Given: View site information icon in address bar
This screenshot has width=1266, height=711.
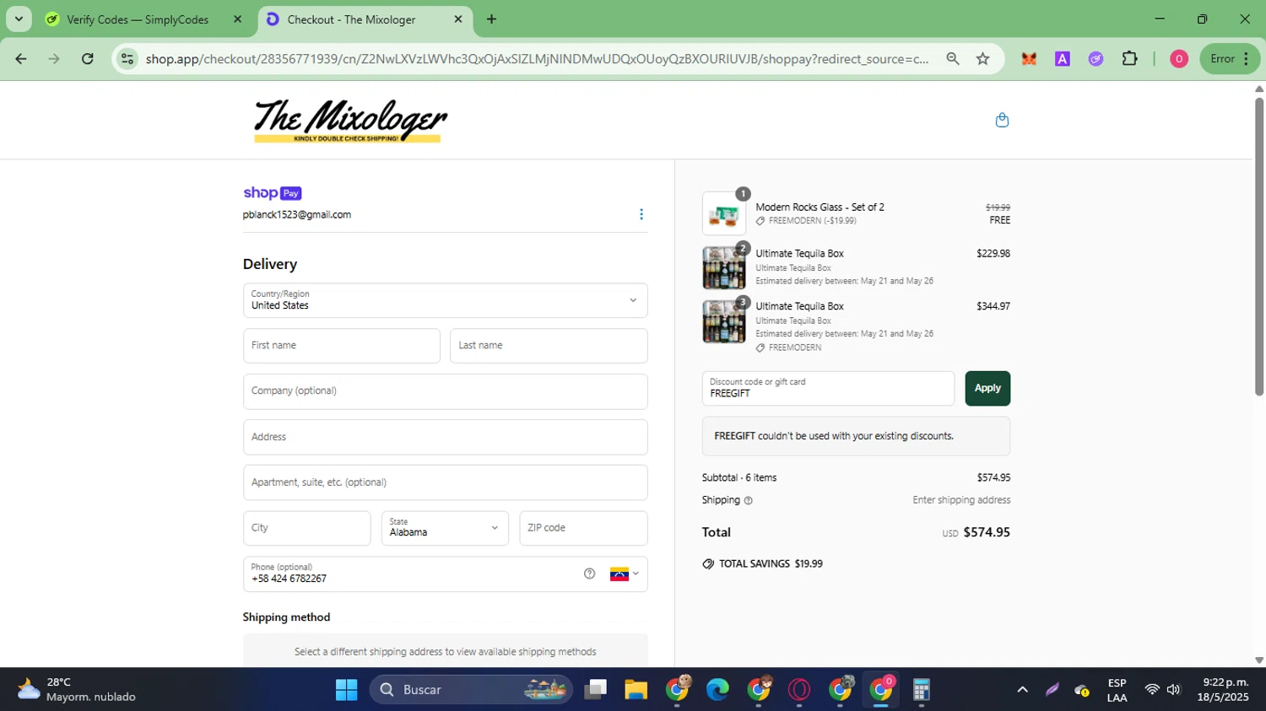Looking at the screenshot, I should tap(127, 59).
